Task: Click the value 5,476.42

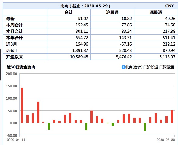Action: [124, 57]
